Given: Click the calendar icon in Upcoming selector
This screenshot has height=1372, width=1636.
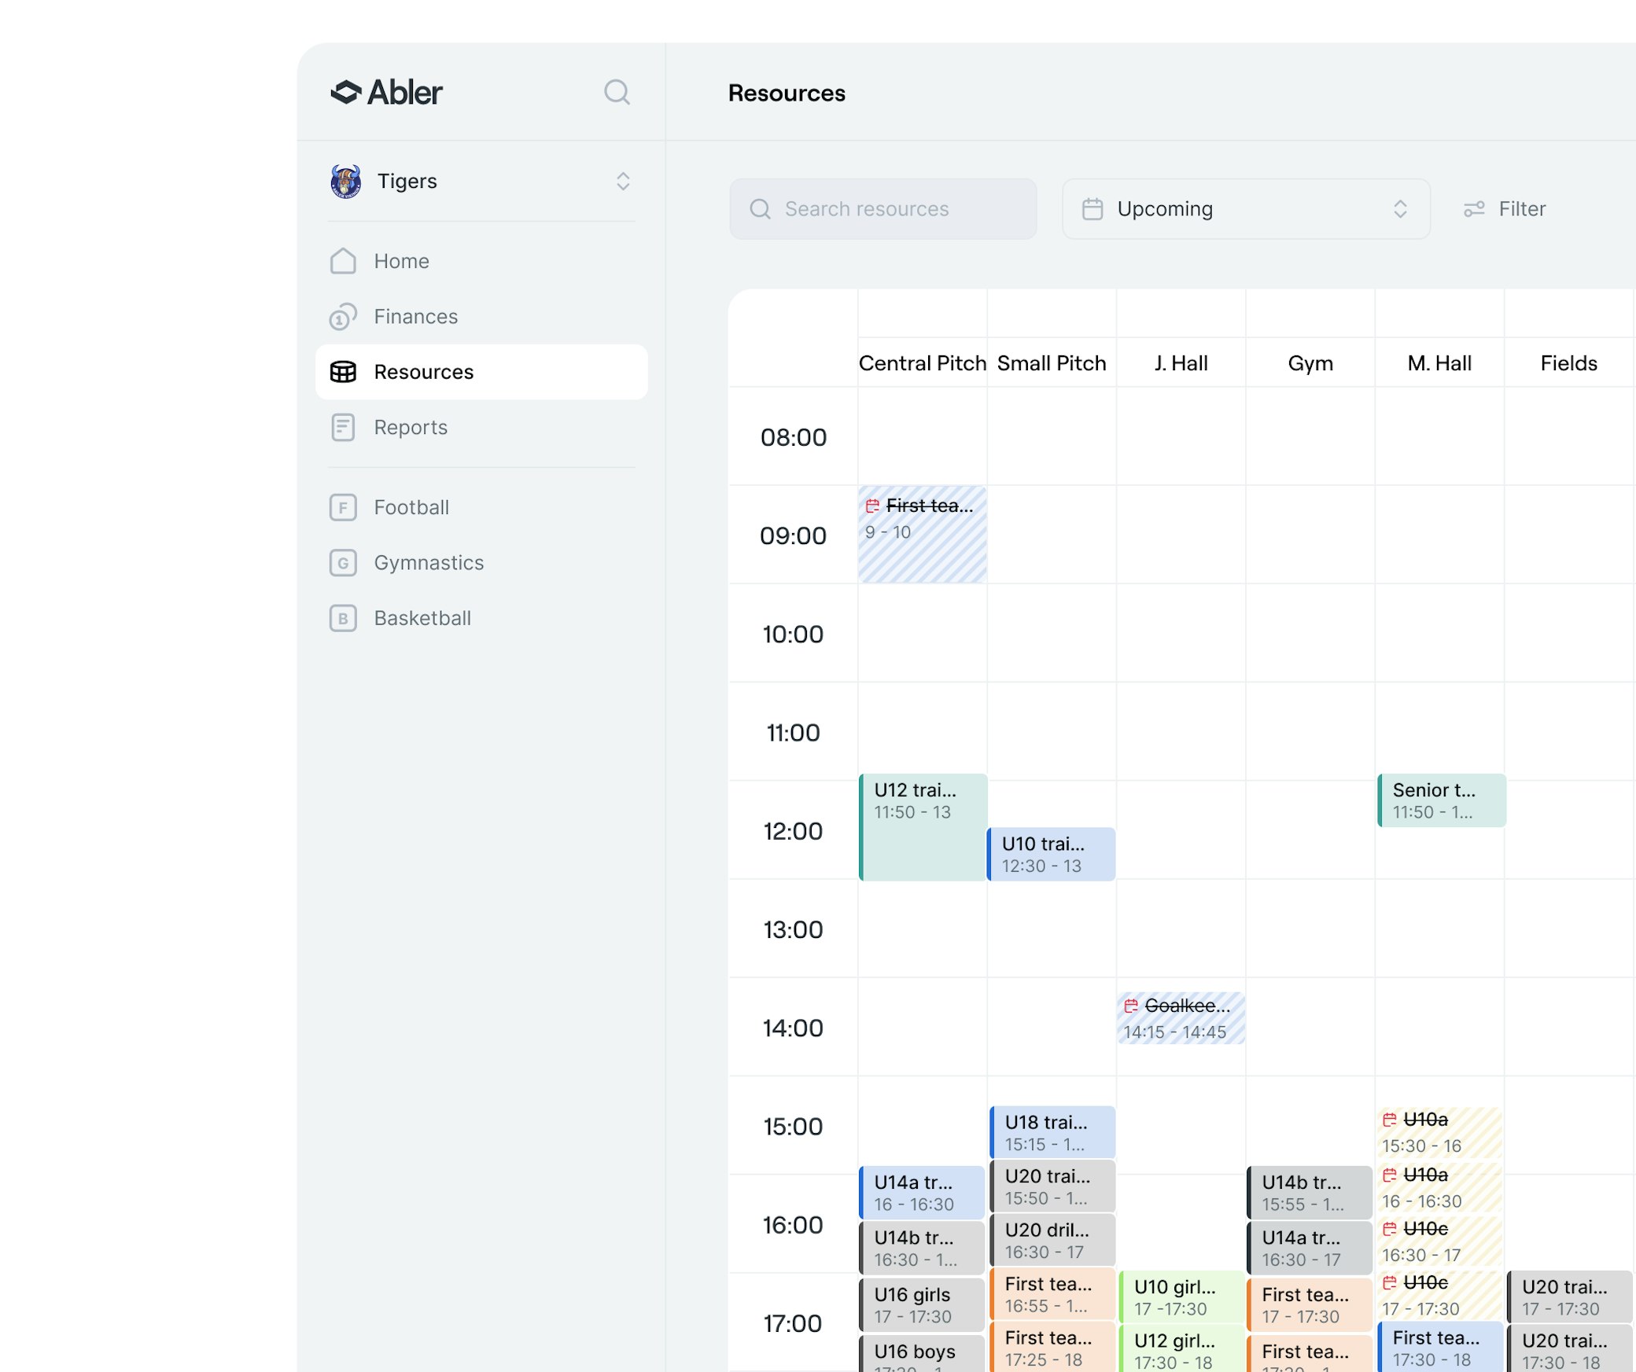Looking at the screenshot, I should click(x=1093, y=209).
